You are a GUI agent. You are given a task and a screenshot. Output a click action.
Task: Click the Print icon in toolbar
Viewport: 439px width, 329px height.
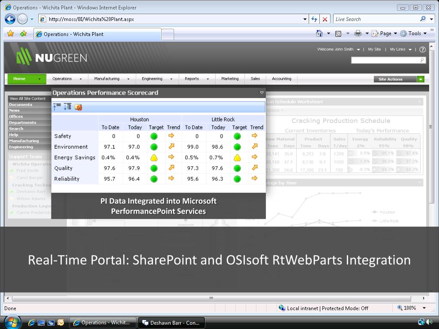point(358,33)
